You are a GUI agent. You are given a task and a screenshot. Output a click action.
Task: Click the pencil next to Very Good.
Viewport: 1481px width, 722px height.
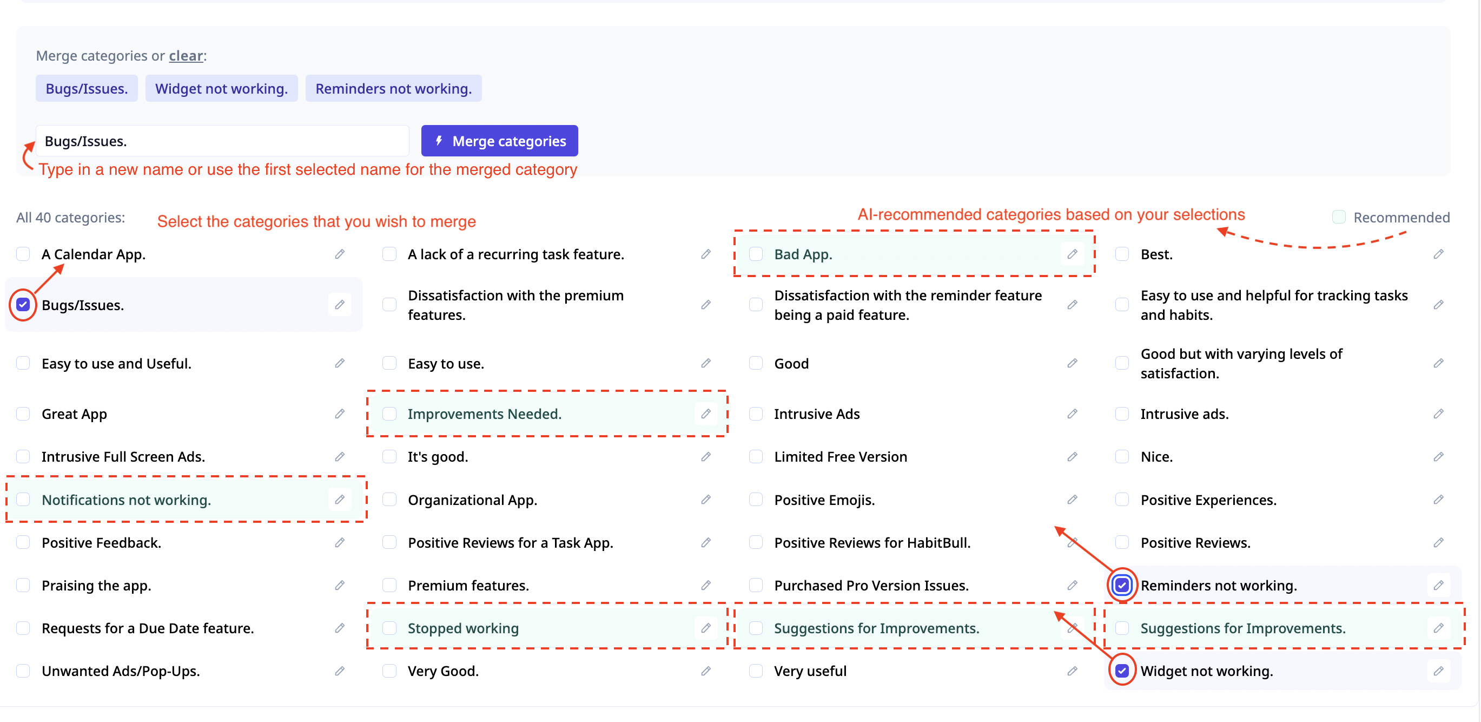coord(706,671)
